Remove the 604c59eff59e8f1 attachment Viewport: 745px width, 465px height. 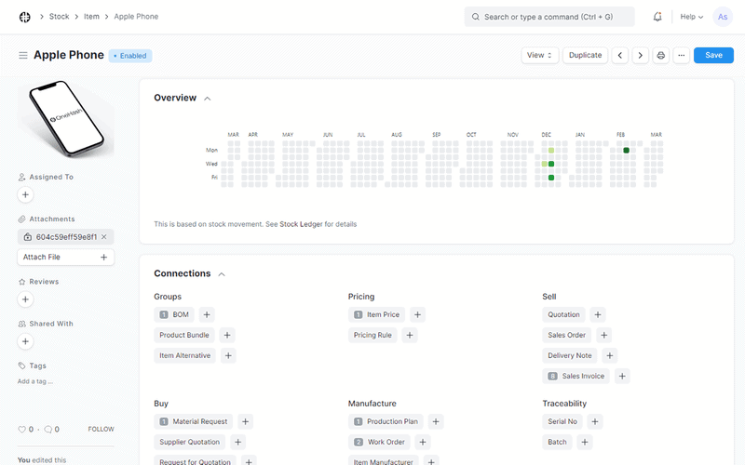point(104,237)
